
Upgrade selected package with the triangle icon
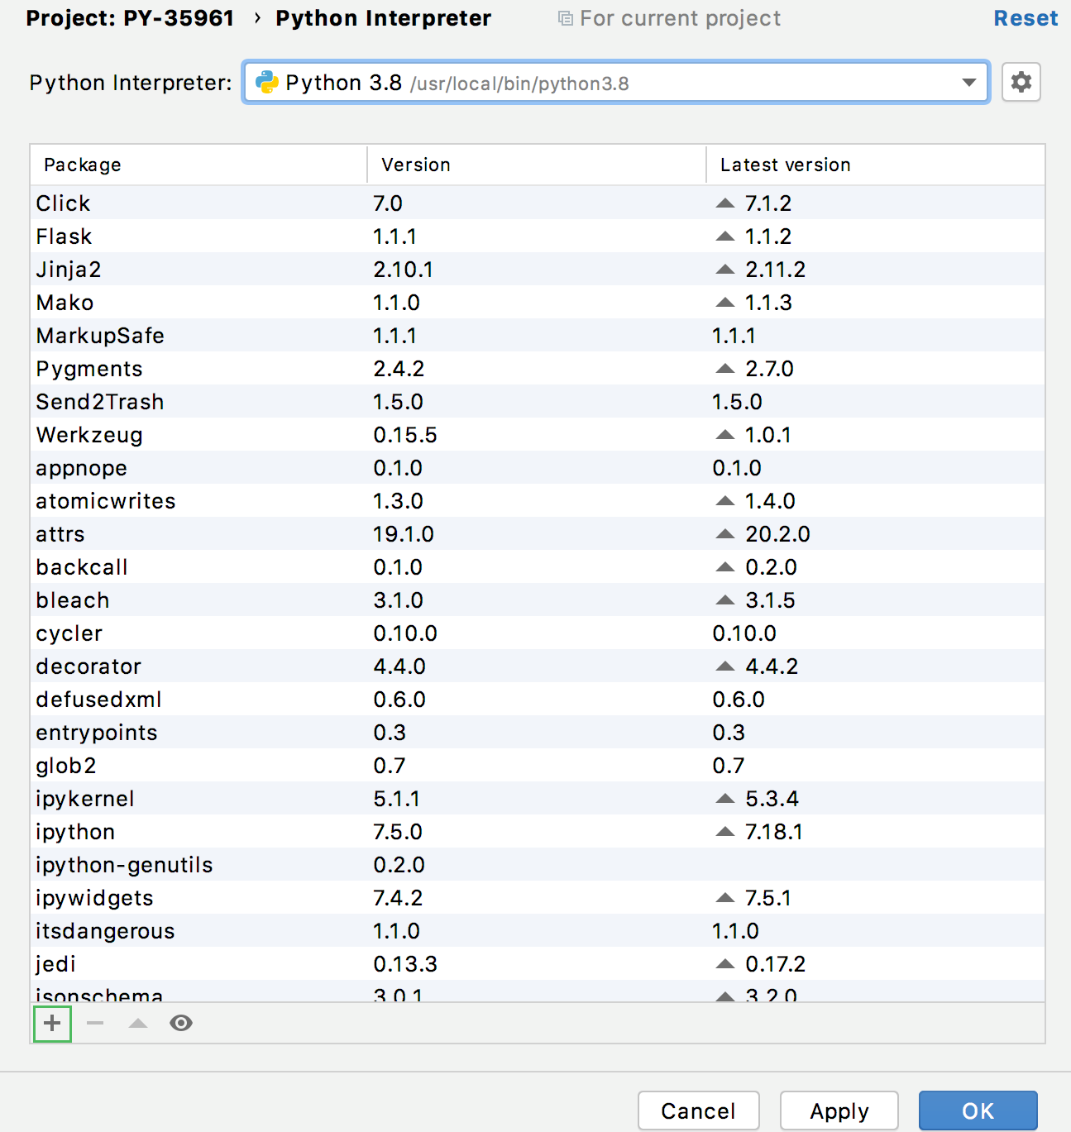click(x=137, y=1024)
